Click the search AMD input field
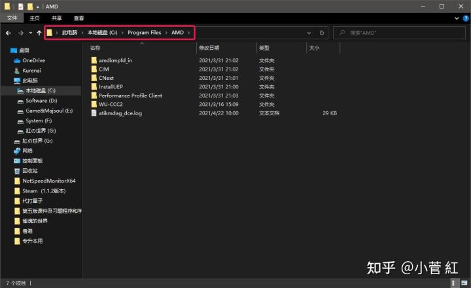Screen dimensions: 471x288 pyautogui.click(x=399, y=33)
